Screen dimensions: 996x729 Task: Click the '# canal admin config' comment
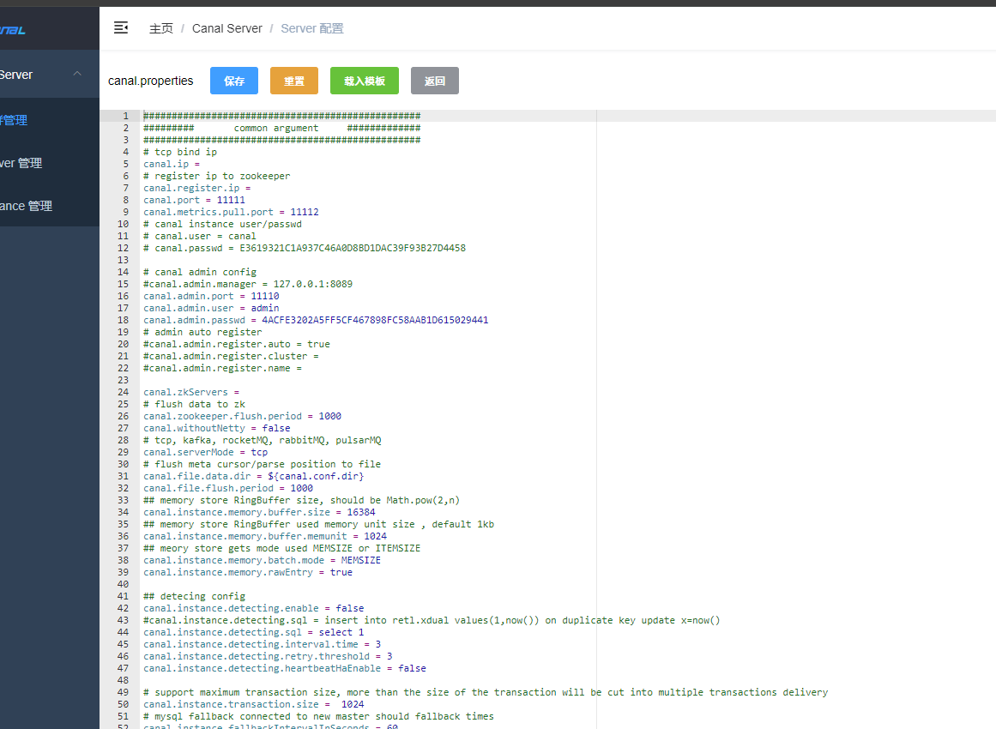tap(199, 273)
